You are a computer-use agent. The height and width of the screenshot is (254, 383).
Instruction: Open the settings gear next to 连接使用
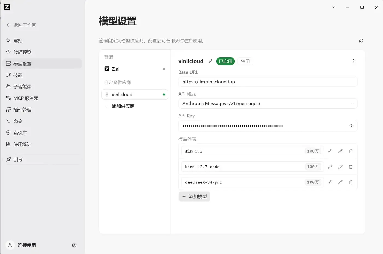(74, 245)
